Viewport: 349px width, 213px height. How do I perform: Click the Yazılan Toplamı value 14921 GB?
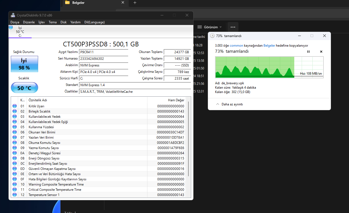point(177,58)
